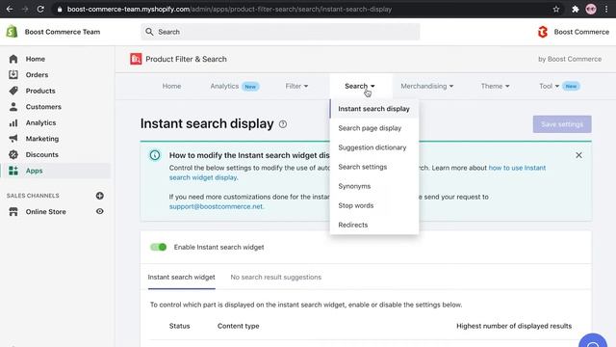616x347 pixels.
Task: Click the Status column header
Action: coord(180,326)
